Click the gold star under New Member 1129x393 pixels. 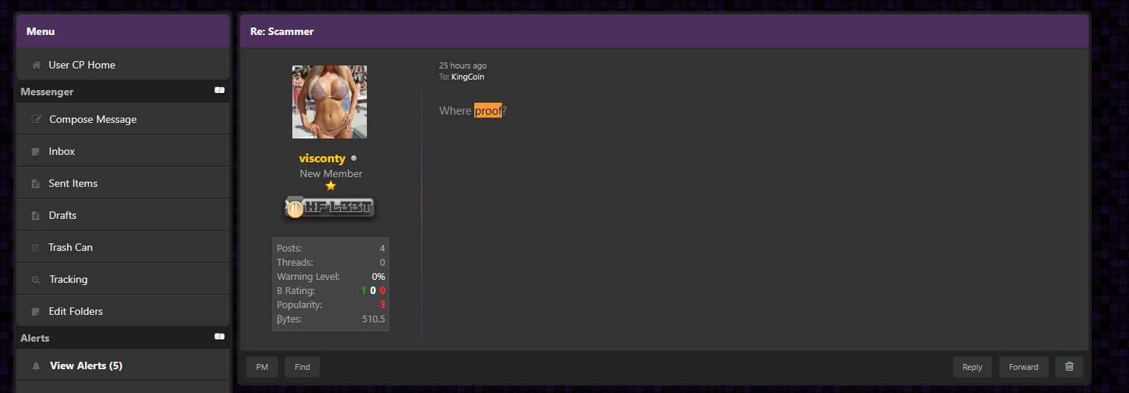(x=330, y=186)
